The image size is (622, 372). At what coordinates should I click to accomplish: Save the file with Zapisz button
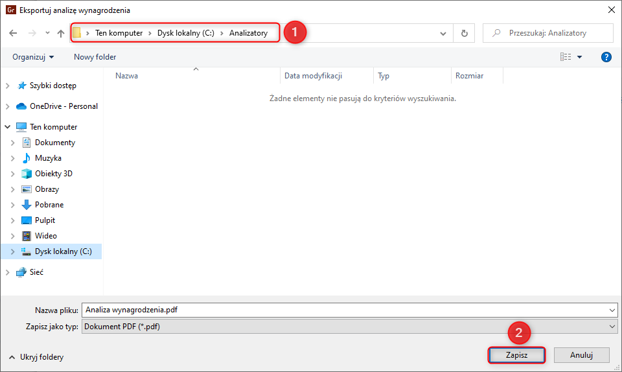coord(516,355)
